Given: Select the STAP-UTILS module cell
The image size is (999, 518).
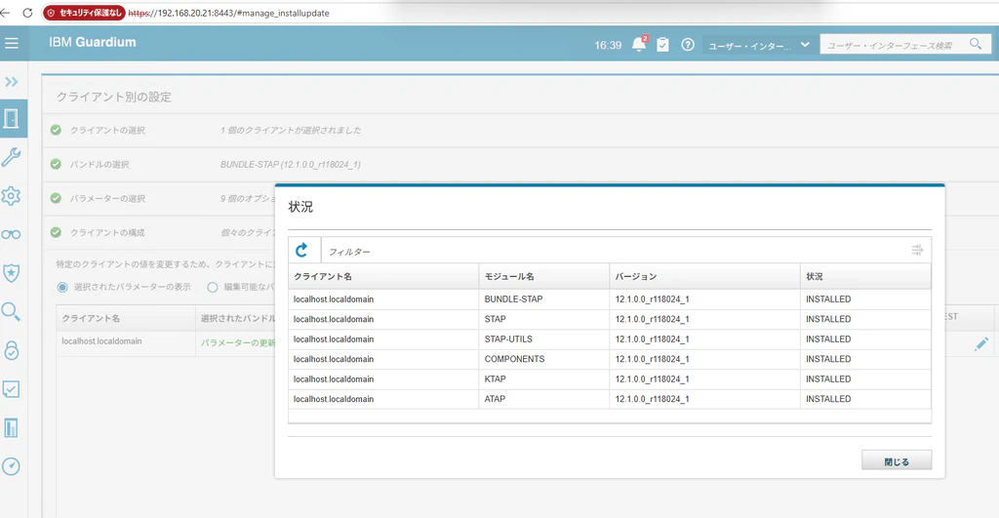Looking at the screenshot, I should point(544,339).
